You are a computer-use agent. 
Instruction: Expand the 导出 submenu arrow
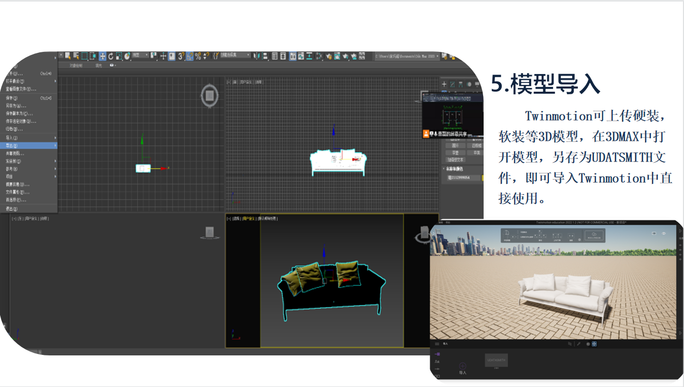tap(55, 146)
